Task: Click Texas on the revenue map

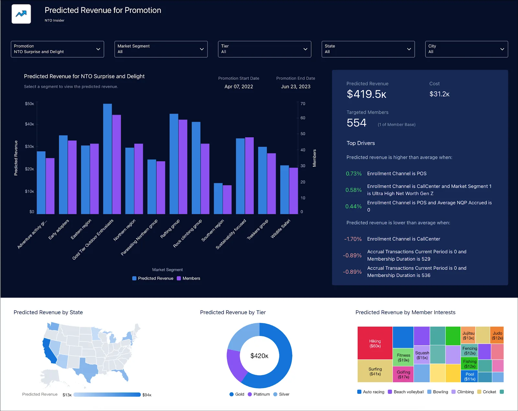Action: pyautogui.click(x=87, y=370)
